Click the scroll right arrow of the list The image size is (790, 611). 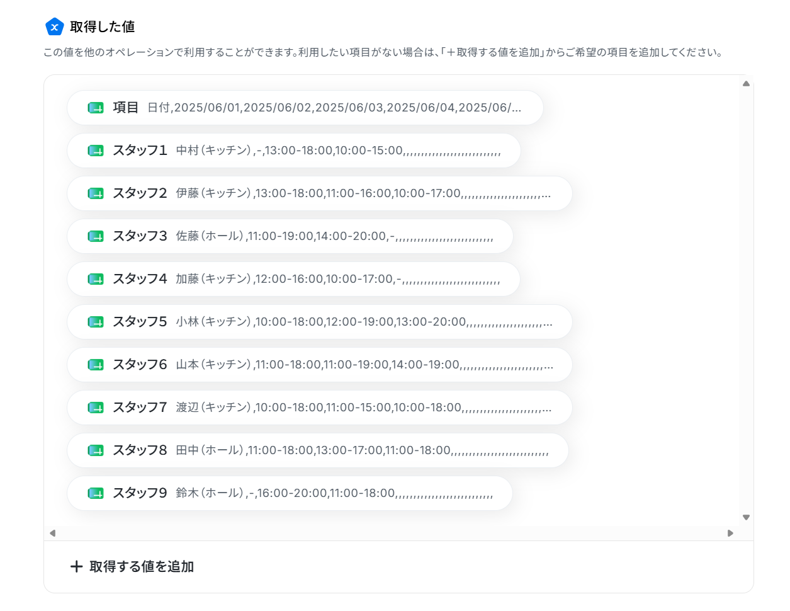click(x=730, y=533)
